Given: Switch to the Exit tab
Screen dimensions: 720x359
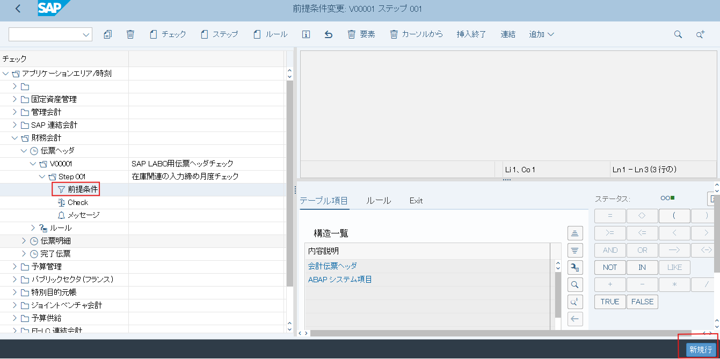Looking at the screenshot, I should pos(416,201).
